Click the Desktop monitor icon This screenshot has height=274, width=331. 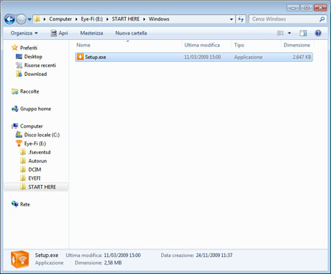pyautogui.click(x=19, y=57)
